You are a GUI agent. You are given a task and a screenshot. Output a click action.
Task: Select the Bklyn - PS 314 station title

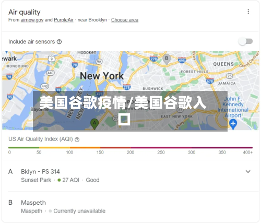40,172
